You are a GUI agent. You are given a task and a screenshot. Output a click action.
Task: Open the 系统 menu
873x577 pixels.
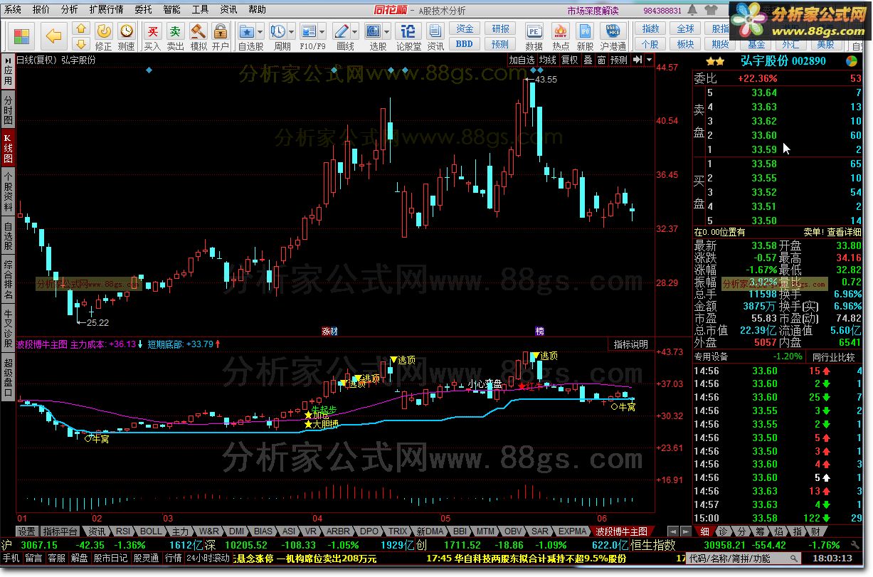click(13, 10)
